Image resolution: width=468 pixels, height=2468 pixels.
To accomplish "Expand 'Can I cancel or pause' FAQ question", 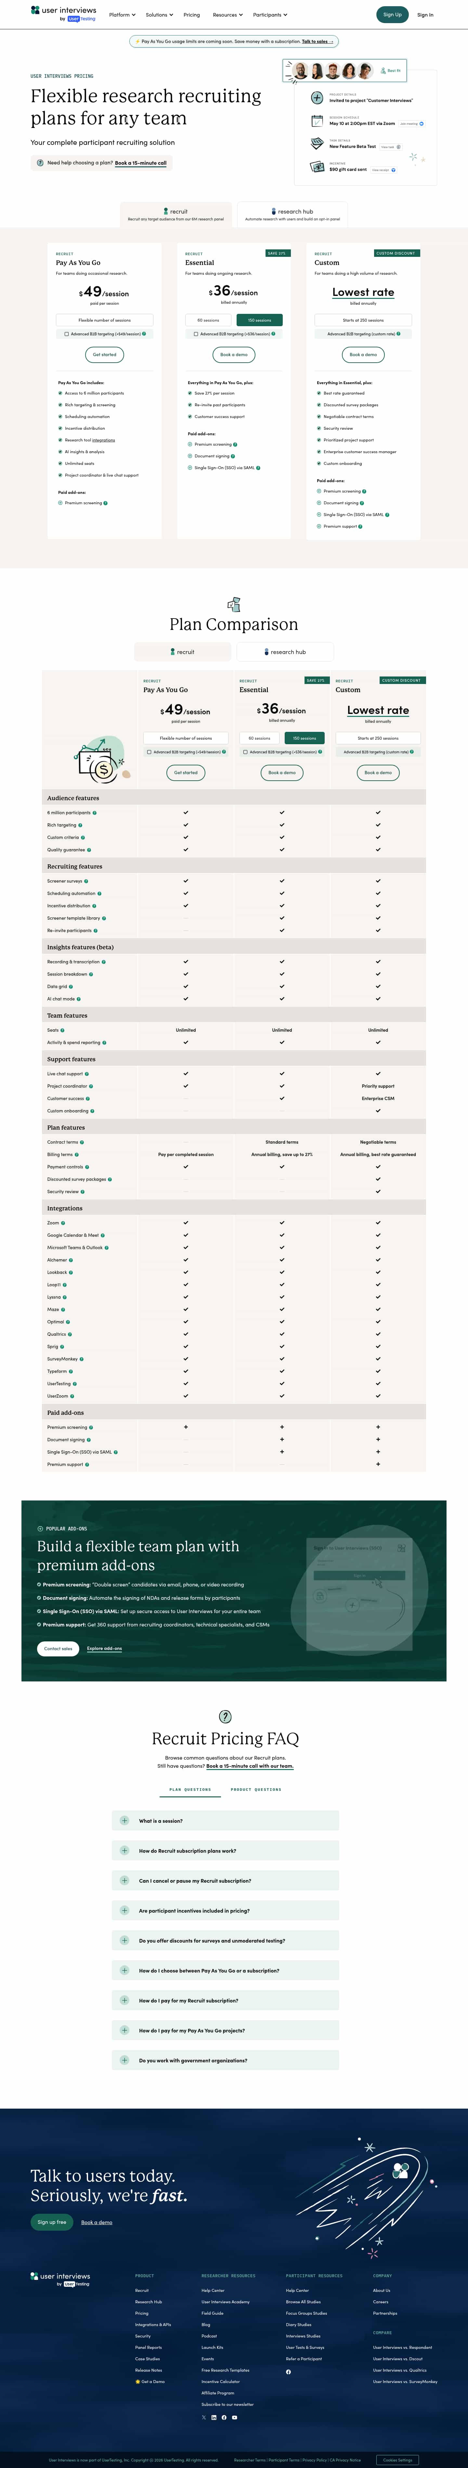I will point(124,1880).
